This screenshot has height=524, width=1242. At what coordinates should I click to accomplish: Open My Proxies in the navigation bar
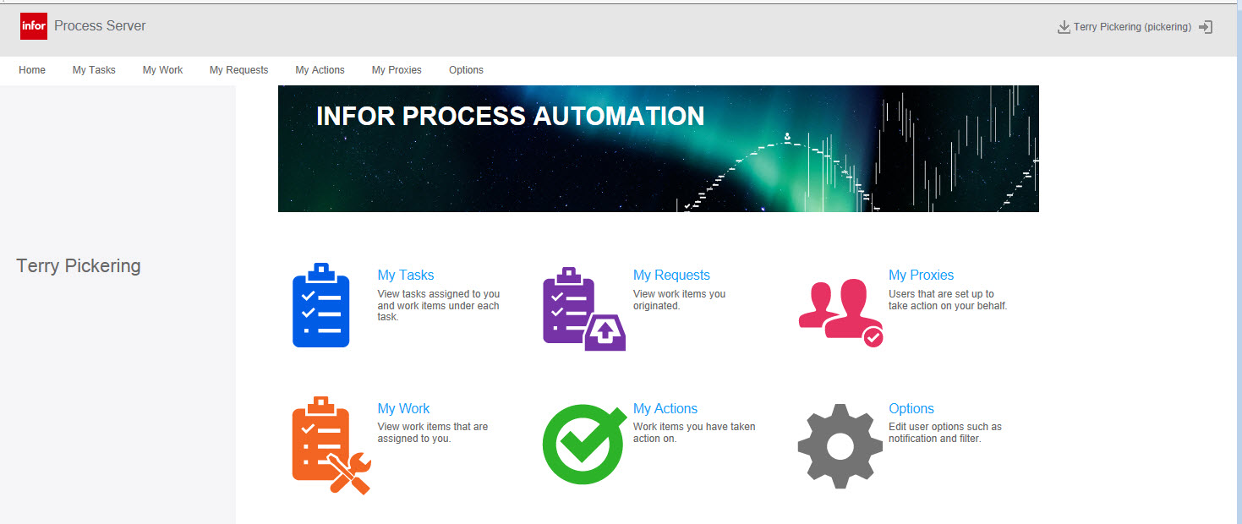(x=397, y=70)
